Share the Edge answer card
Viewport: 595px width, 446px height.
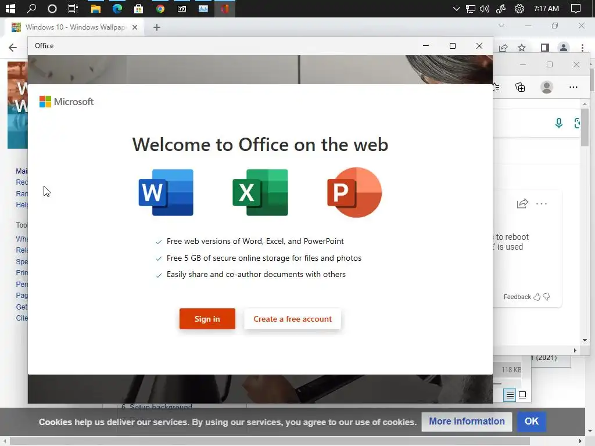[x=522, y=204]
